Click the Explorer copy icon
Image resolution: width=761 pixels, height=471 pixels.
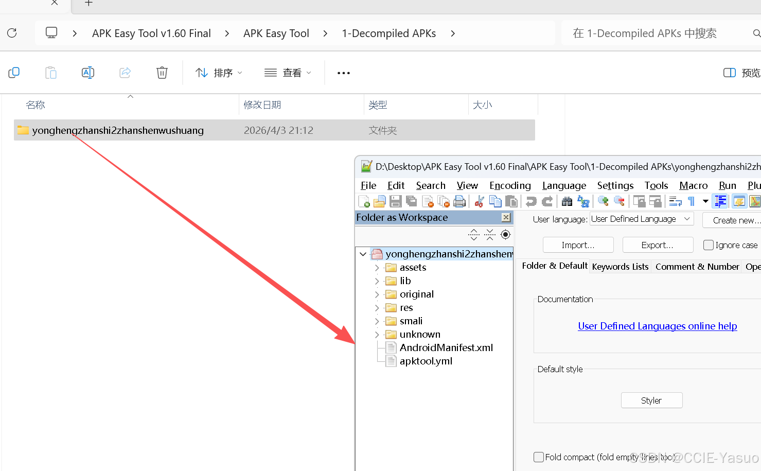[14, 73]
